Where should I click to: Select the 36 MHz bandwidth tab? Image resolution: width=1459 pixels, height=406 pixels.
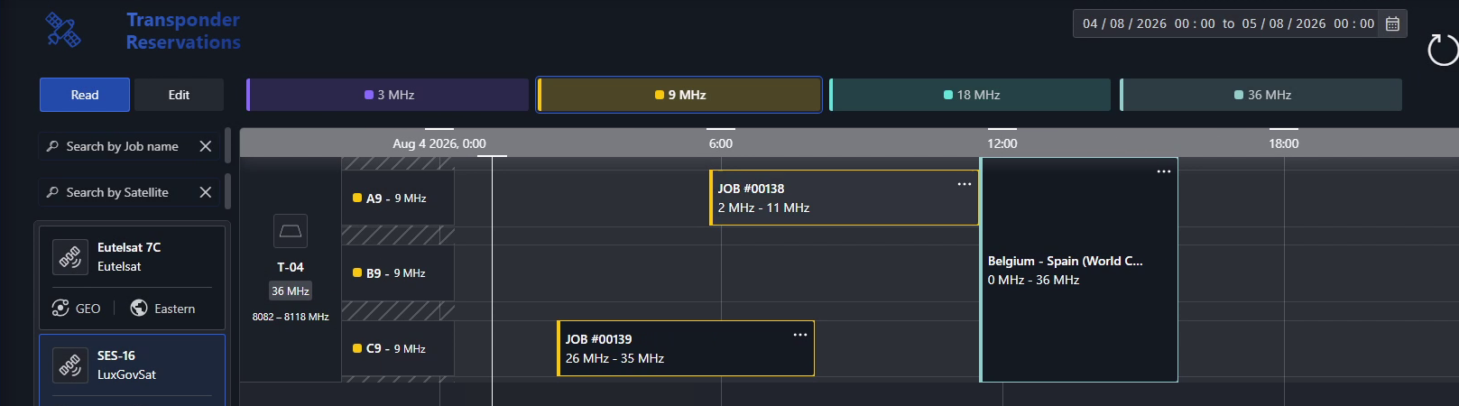[x=1261, y=95]
